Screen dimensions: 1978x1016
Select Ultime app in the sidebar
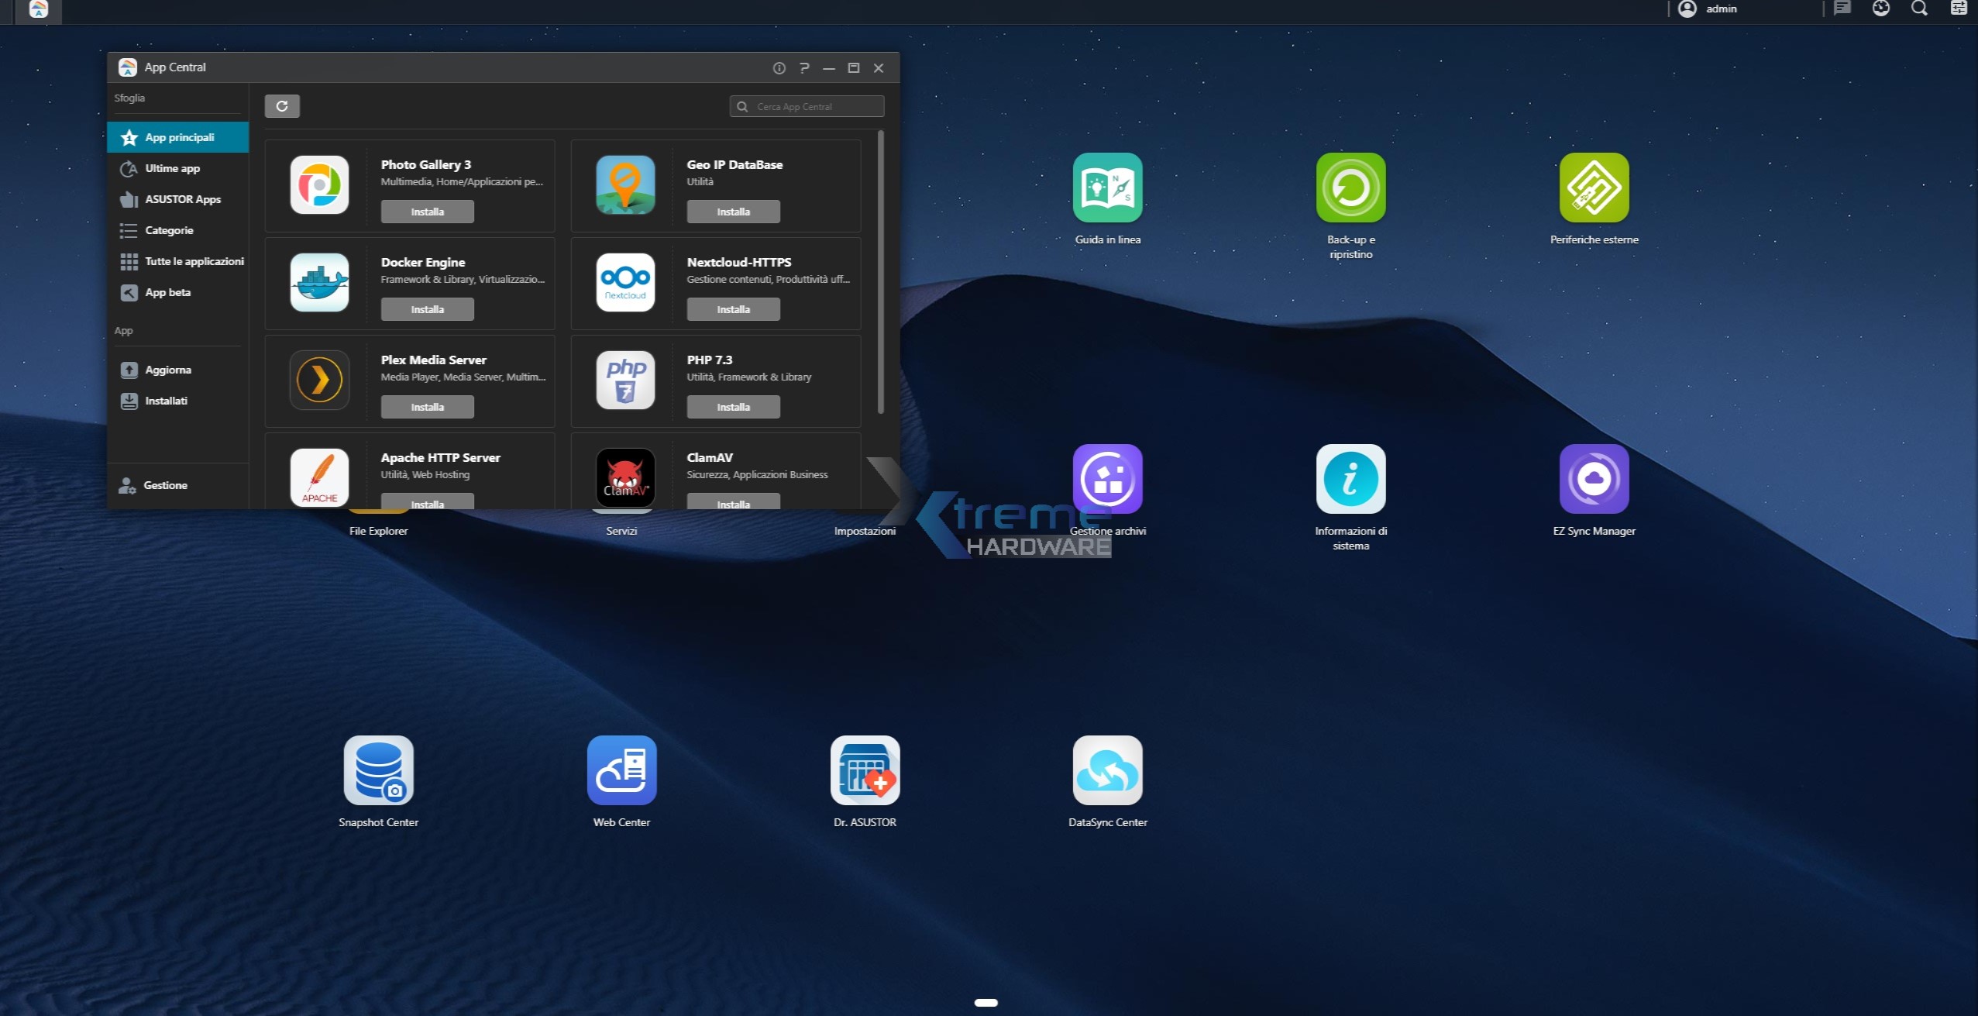coord(172,168)
